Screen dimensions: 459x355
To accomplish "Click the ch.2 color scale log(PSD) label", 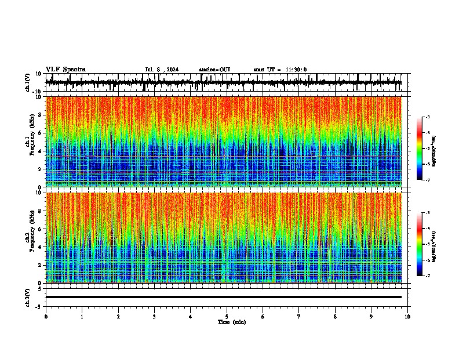I will [x=434, y=247].
